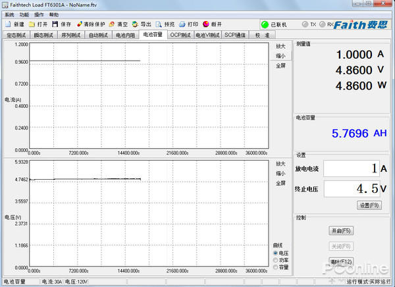Viewport: 395px width, 287px height.
Task: Click 放大 zoom-in on the current chart
Action: (280, 47)
